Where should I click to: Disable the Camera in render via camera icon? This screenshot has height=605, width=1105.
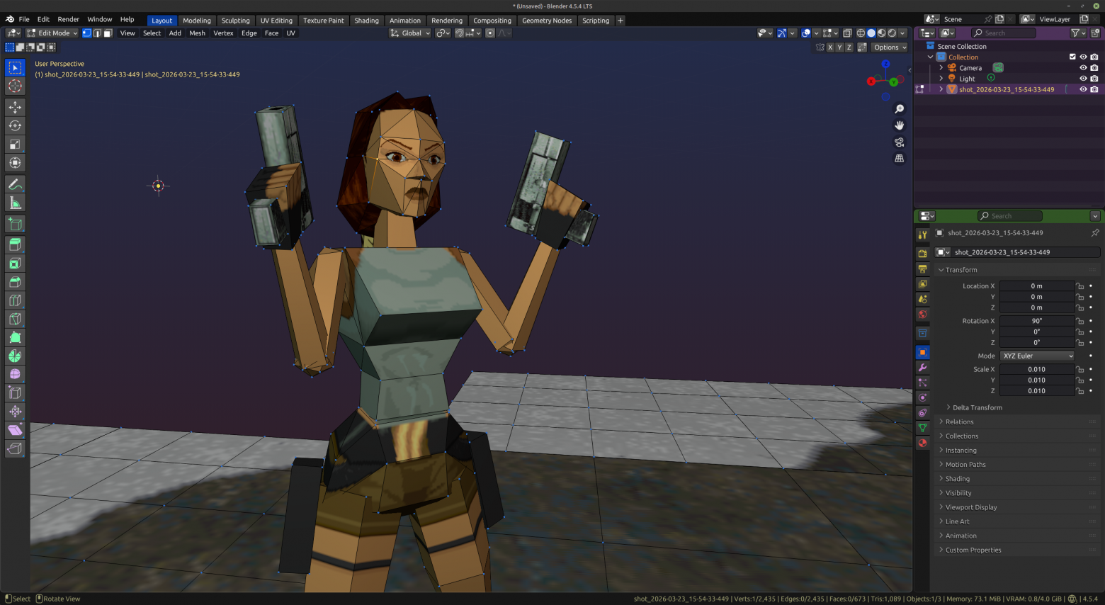(x=1094, y=67)
